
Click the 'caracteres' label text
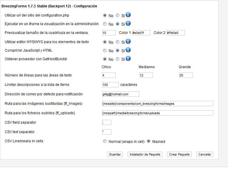pos(129,85)
